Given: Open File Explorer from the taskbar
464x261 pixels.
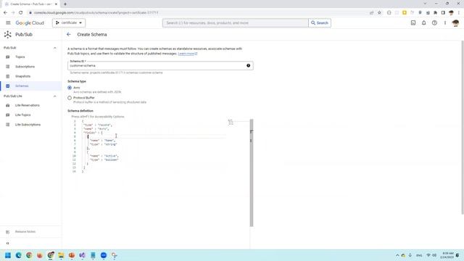Looking at the screenshot, I should click(x=61, y=255).
